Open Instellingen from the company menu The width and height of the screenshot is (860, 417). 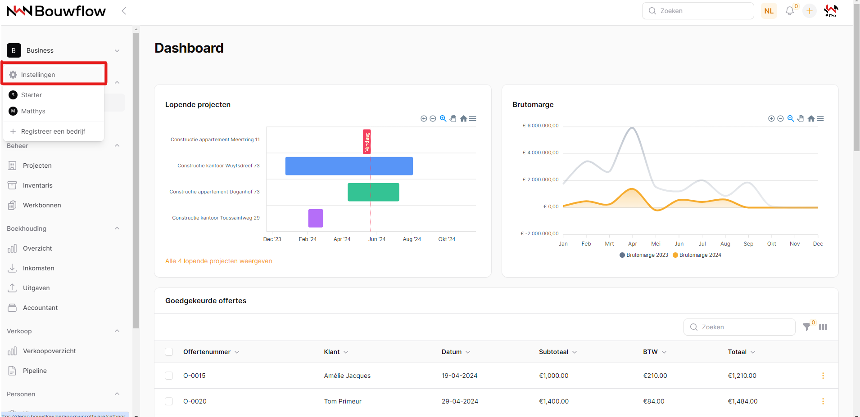[38, 75]
